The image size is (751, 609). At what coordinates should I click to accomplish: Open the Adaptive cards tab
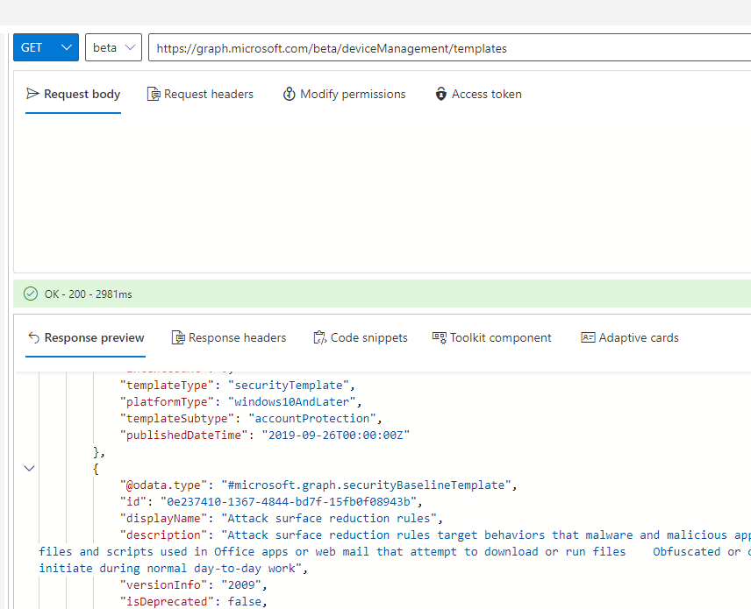tap(630, 337)
